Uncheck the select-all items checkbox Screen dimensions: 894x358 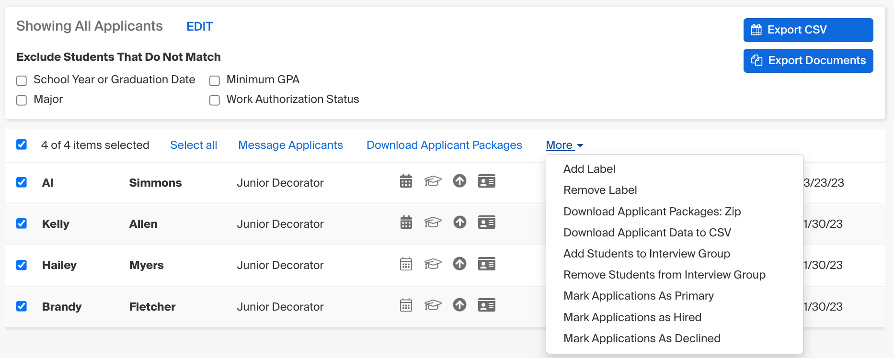point(22,145)
